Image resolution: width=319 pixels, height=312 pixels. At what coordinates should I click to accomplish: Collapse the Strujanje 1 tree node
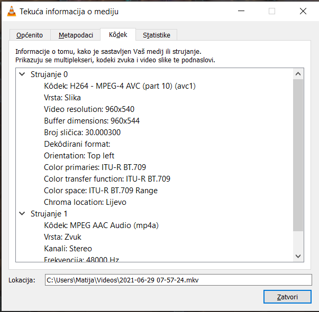pyautogui.click(x=22, y=214)
